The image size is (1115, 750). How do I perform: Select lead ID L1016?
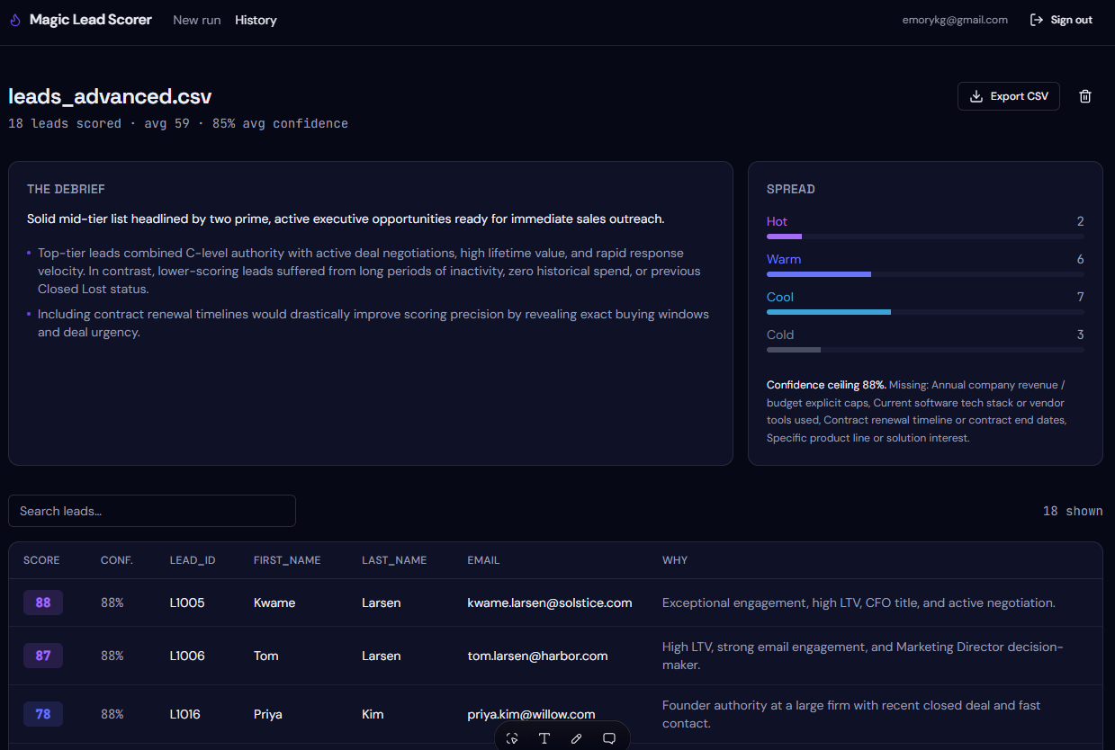(185, 714)
